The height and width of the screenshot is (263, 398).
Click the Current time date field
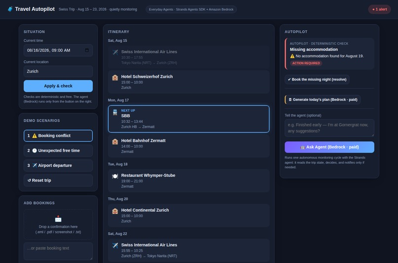coord(58,50)
